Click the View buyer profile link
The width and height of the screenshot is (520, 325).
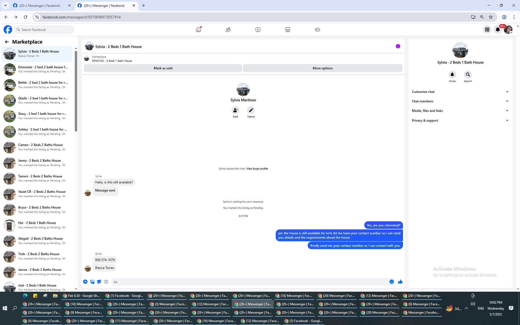tap(257, 169)
